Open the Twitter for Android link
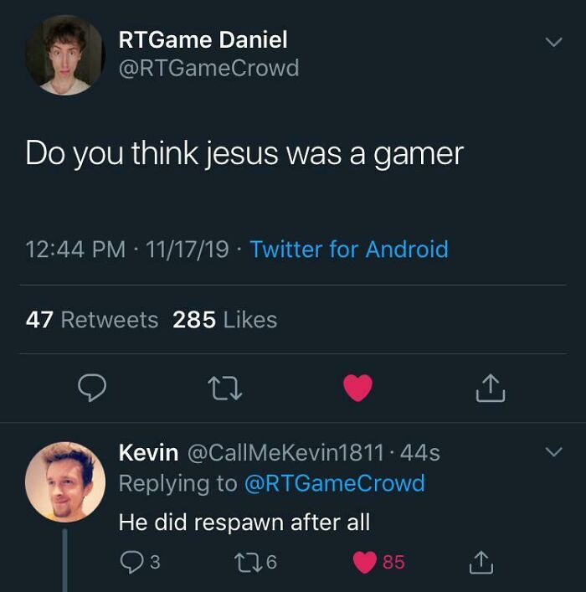Viewport: 586px width, 592px height. [348, 250]
